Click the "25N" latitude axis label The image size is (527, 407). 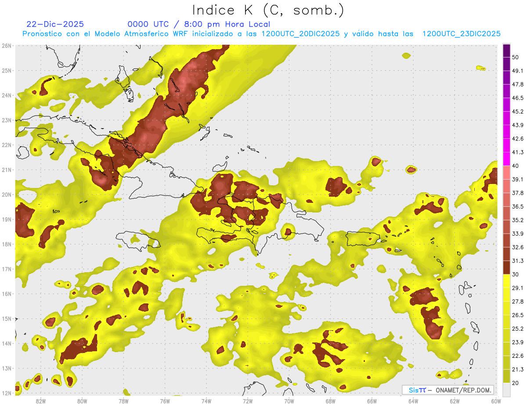pos(7,71)
